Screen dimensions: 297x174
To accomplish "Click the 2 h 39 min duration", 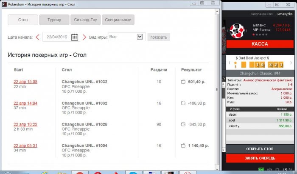I will click(23, 129).
